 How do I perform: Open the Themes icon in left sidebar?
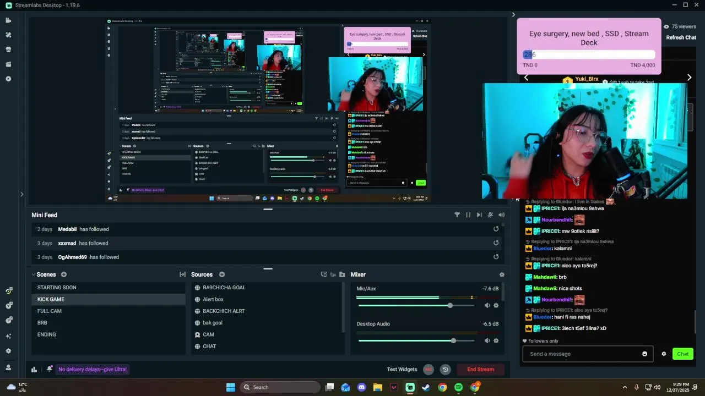point(8,35)
